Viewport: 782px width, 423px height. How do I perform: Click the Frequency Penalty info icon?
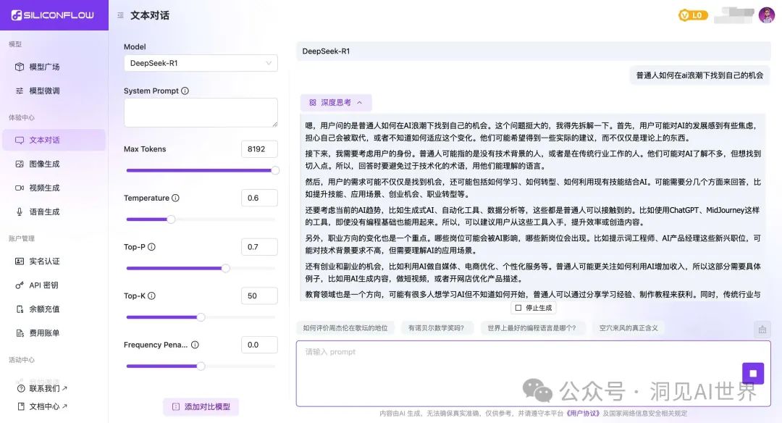tap(195, 345)
